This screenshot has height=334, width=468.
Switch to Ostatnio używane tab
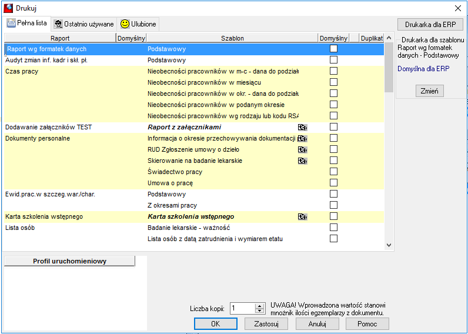(x=84, y=24)
